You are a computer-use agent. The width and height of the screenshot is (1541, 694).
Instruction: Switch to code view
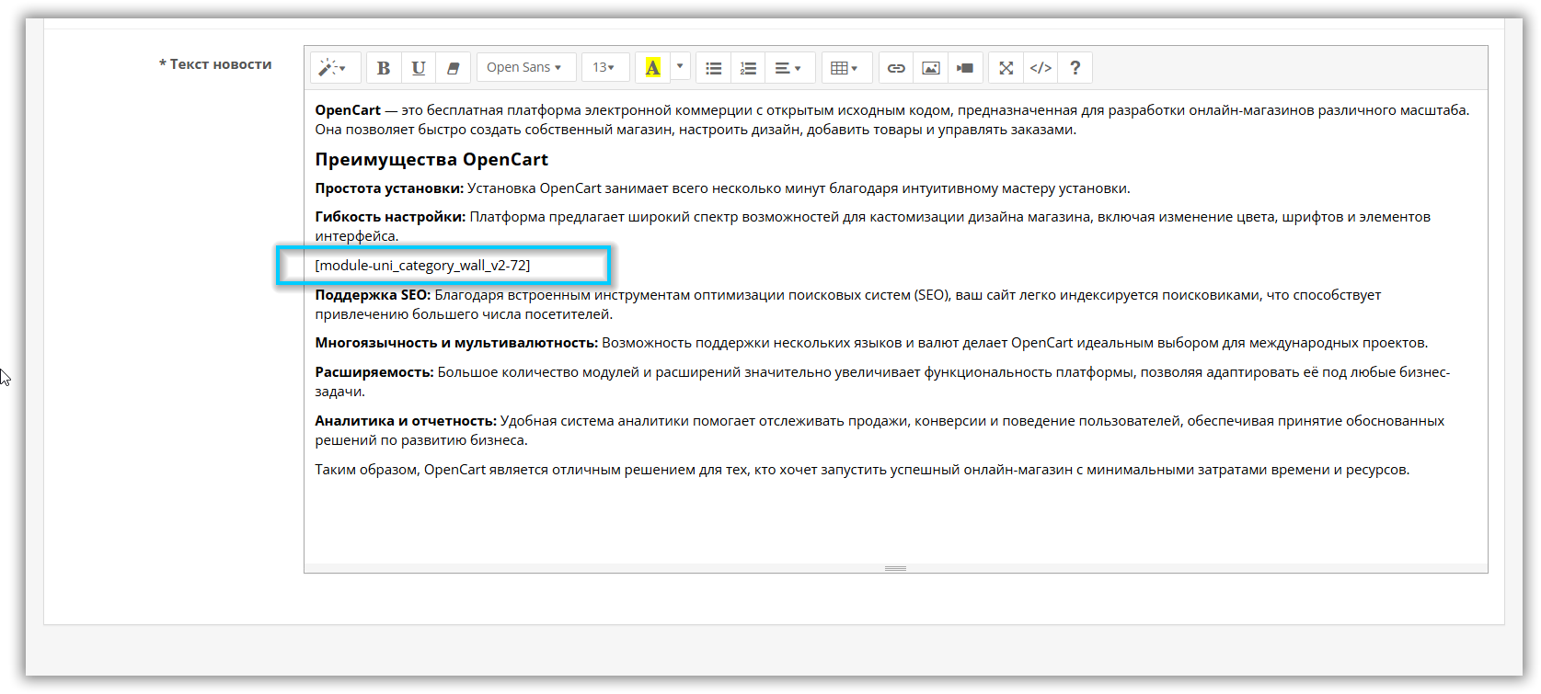tap(1041, 68)
